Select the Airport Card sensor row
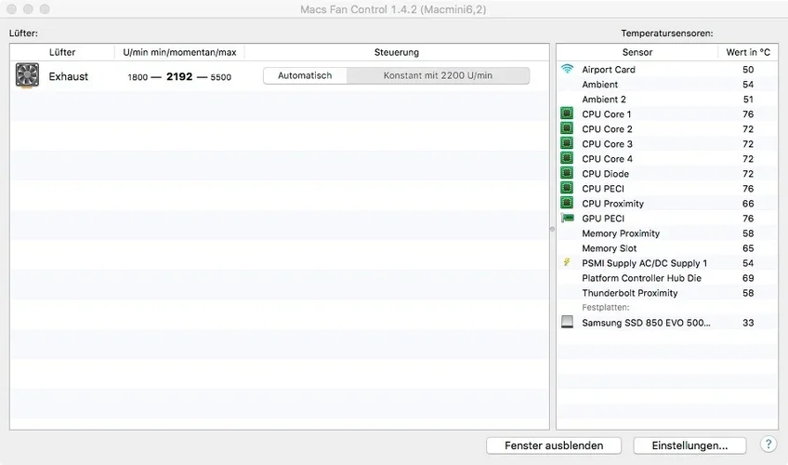The image size is (788, 465). 667,70
